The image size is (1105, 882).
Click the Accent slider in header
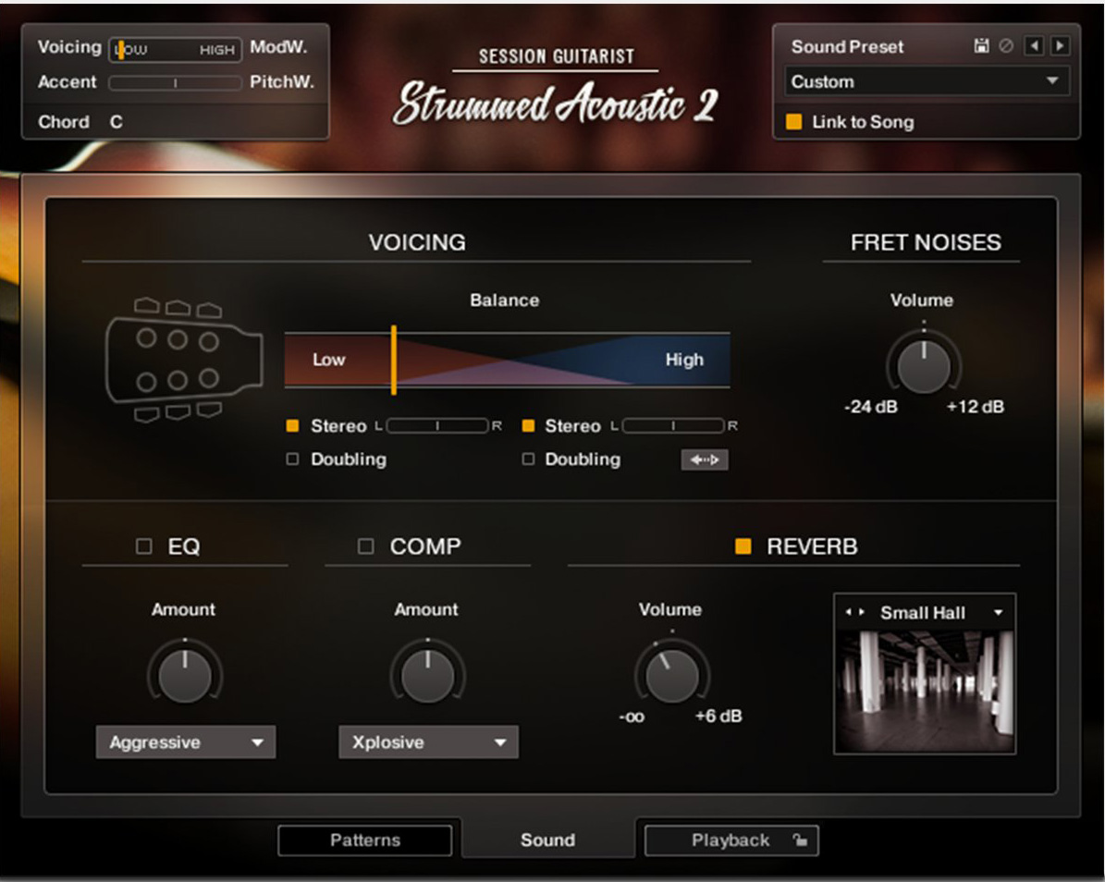click(x=176, y=83)
